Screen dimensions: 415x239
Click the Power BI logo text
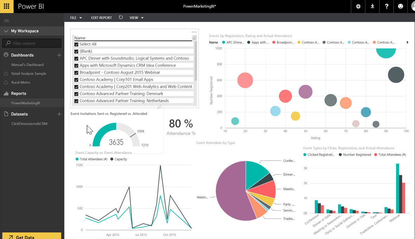pos(31,6)
